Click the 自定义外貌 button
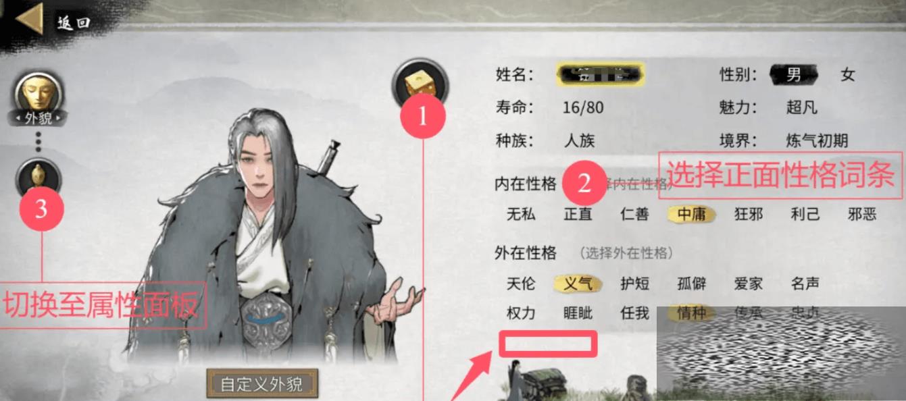The height and width of the screenshot is (401, 906). tap(261, 384)
